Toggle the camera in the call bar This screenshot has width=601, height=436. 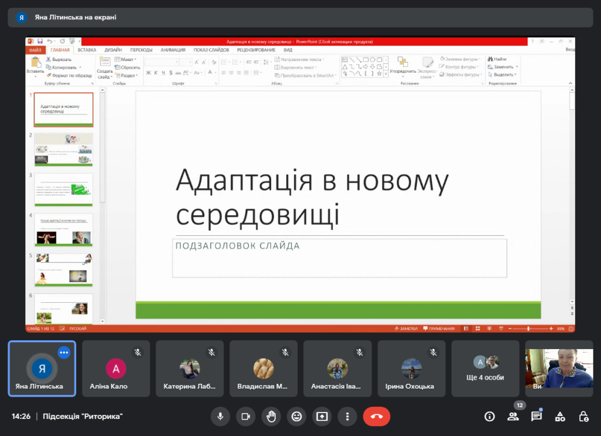[x=245, y=416]
